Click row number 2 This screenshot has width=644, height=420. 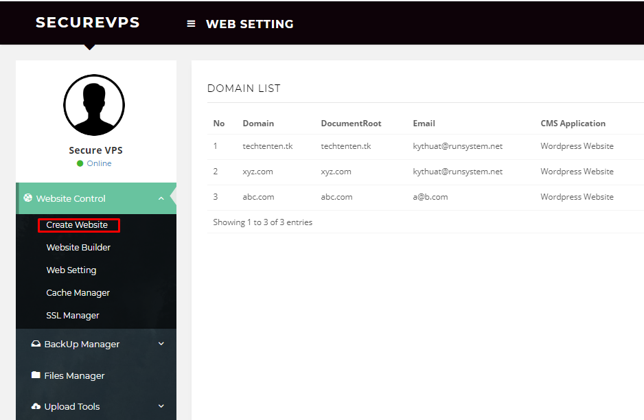point(215,172)
